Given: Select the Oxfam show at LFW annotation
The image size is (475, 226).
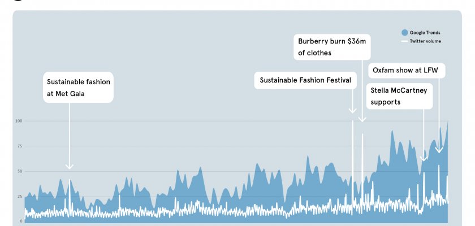Looking at the screenshot, I should click(407, 70).
